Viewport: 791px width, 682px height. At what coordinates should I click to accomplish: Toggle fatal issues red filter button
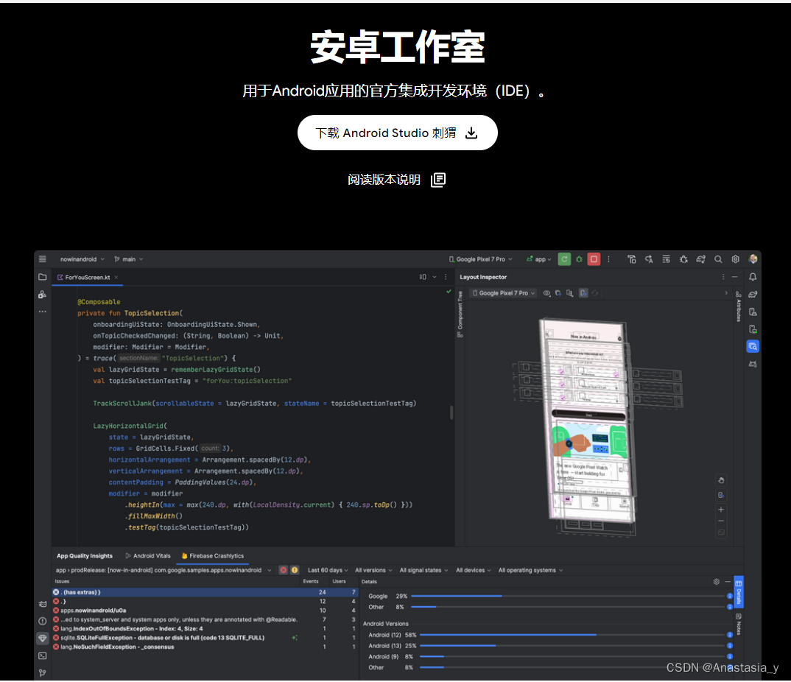click(284, 570)
